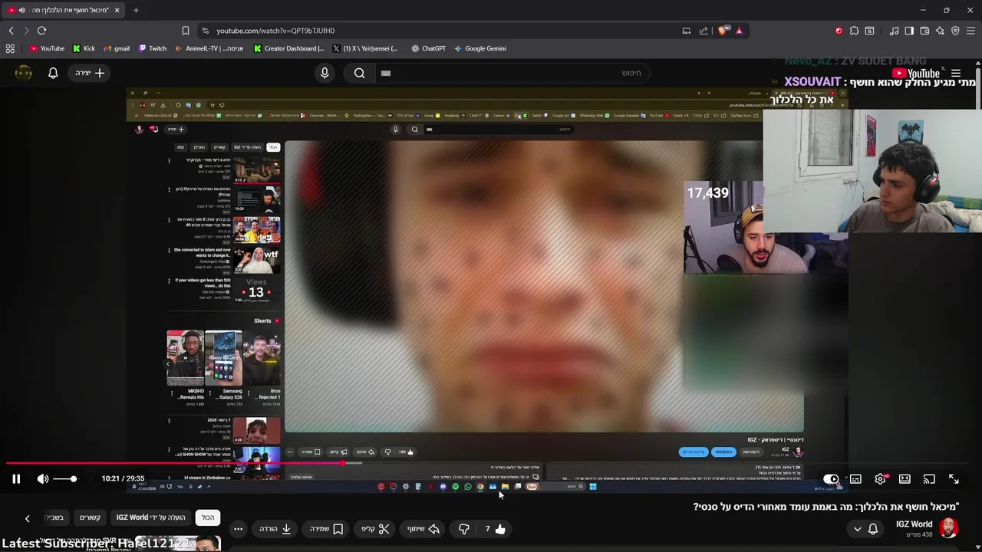This screenshot has height=552, width=982.
Task: Open the video settings gear
Action: click(880, 479)
